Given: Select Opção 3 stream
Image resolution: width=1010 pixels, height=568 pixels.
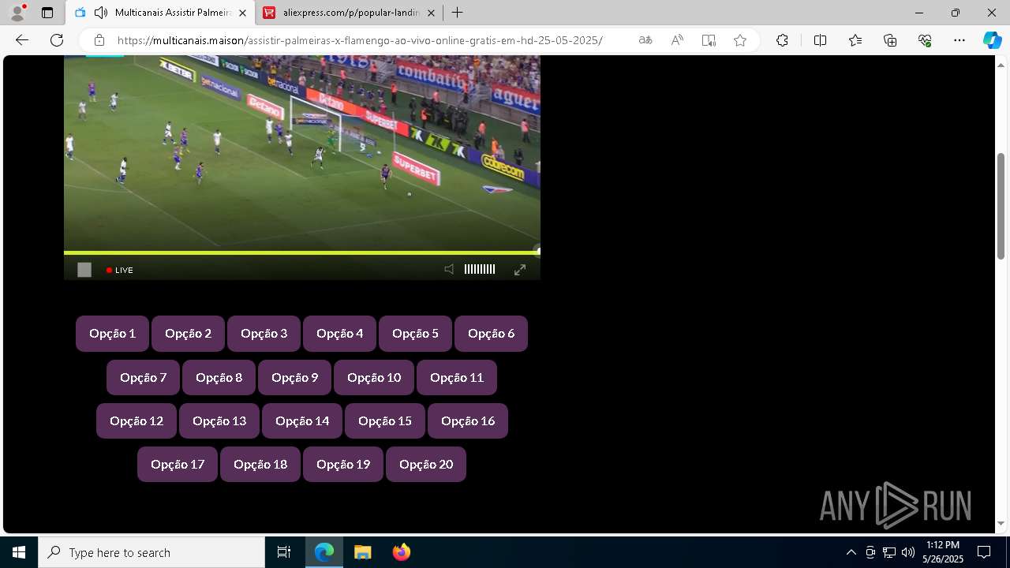Looking at the screenshot, I should 264,333.
